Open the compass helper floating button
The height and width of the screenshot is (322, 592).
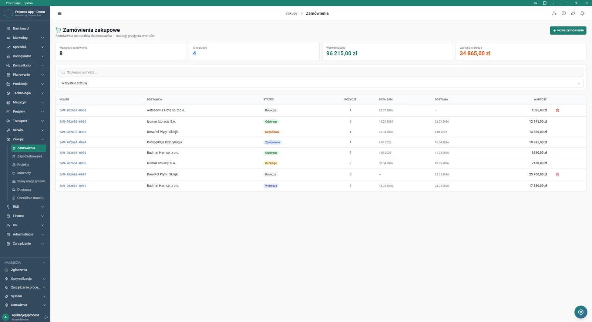(x=581, y=312)
